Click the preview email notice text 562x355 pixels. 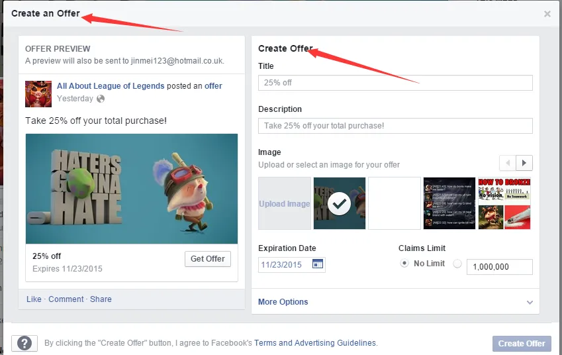124,61
